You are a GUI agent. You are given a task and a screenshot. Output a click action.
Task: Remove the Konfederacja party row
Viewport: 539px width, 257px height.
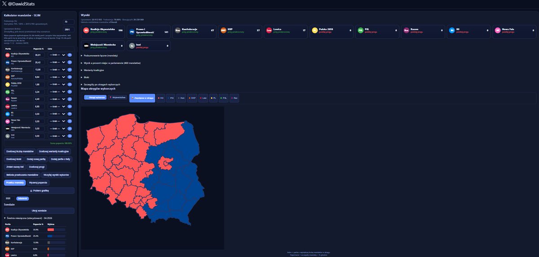[x=70, y=70]
